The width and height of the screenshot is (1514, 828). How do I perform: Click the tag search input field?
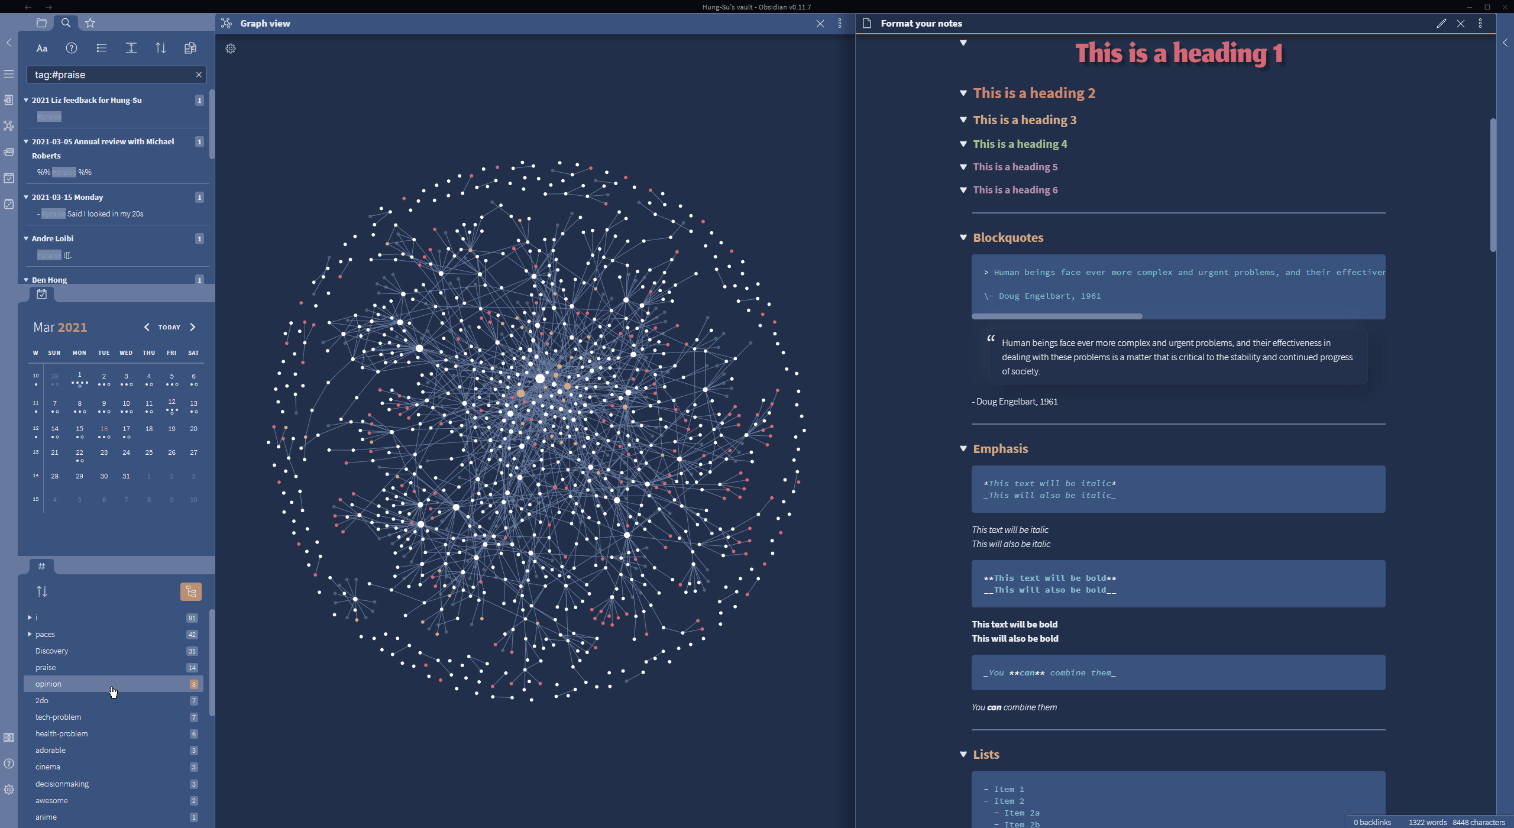[115, 73]
